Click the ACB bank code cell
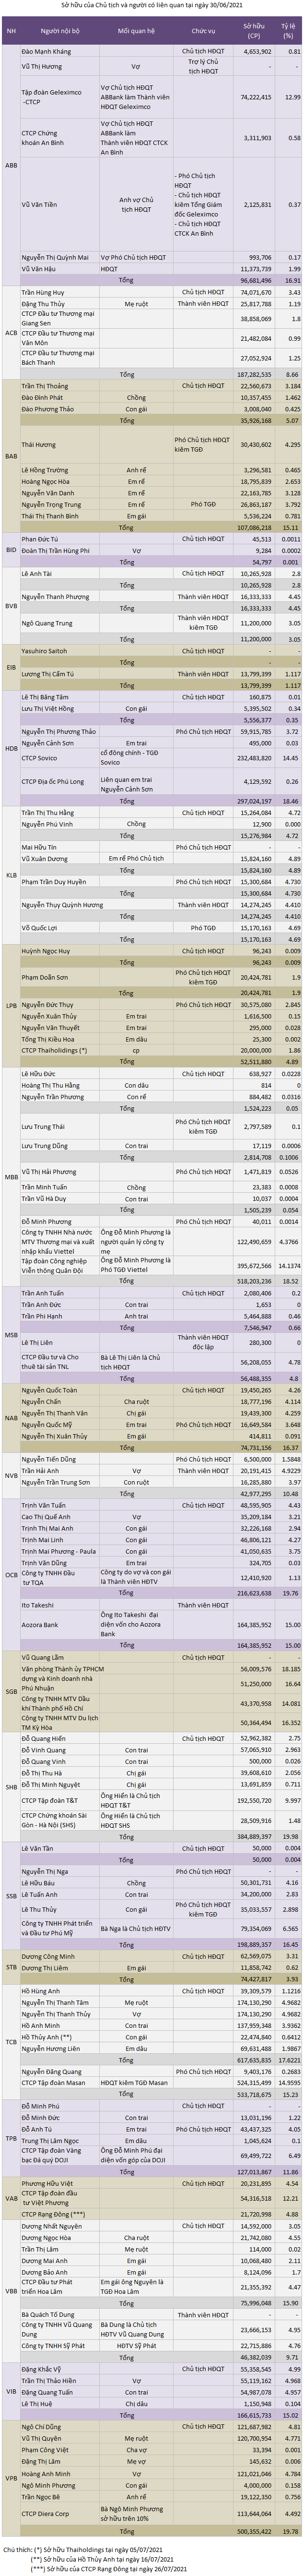Image resolution: width=303 pixels, height=2576 pixels. [x=11, y=333]
